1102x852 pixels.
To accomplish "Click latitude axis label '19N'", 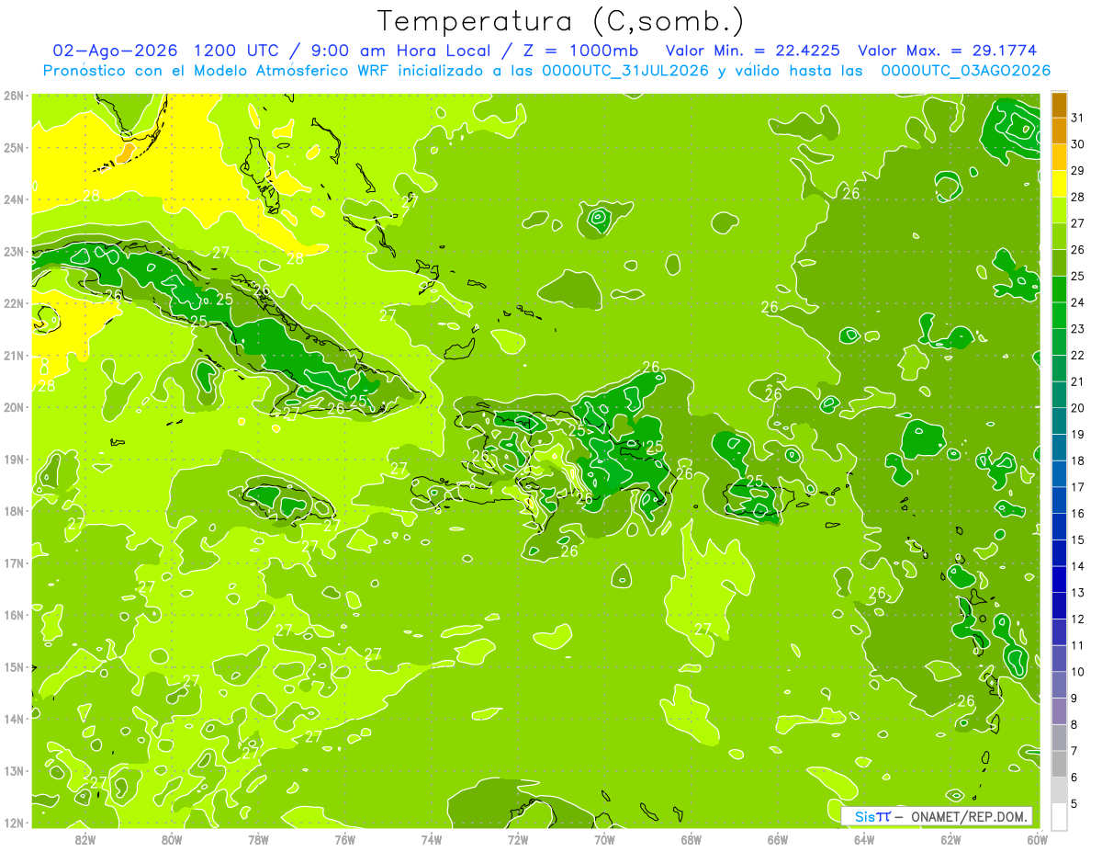I will [14, 459].
